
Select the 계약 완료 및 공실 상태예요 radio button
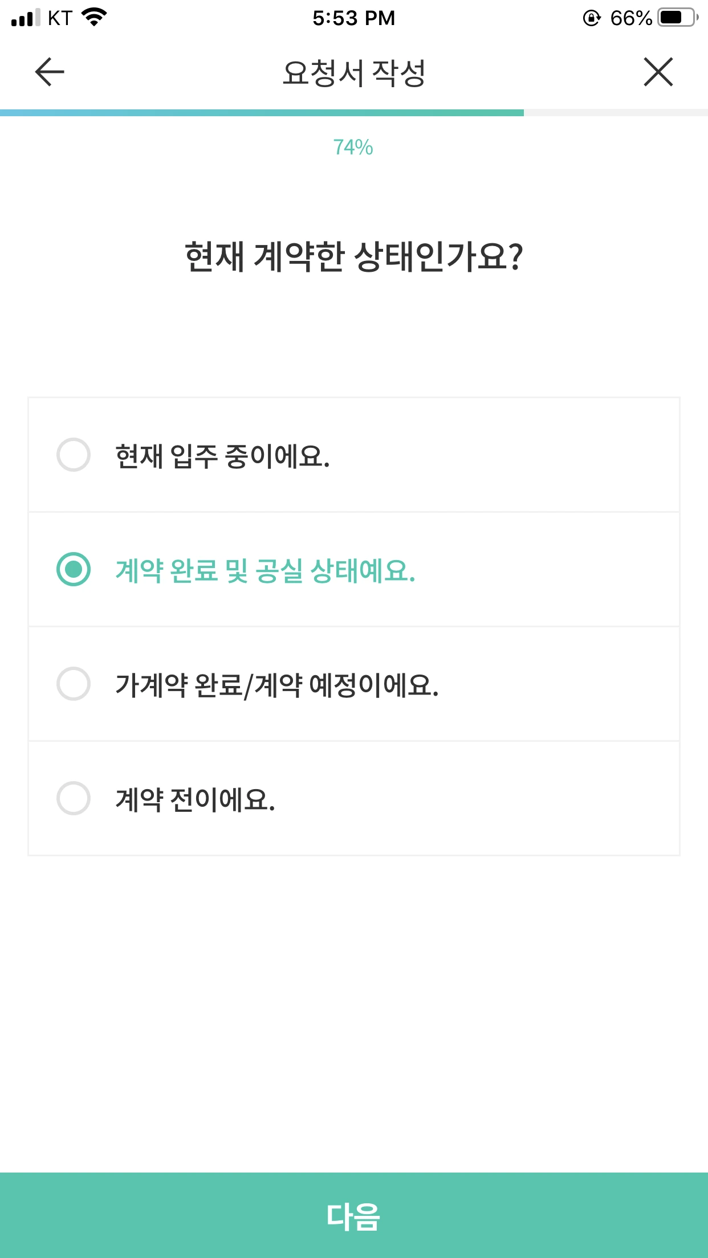(x=74, y=569)
